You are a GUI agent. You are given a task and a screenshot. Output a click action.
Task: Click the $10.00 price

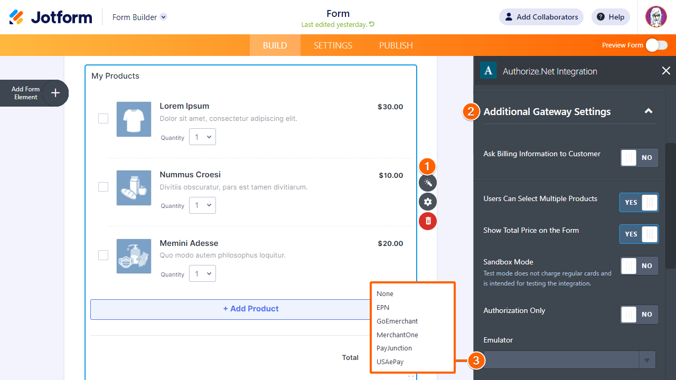pyautogui.click(x=391, y=175)
